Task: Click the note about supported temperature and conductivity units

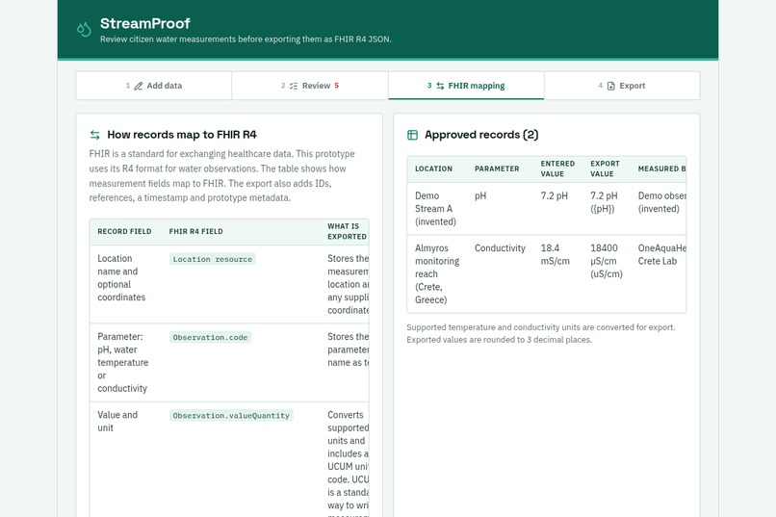Action: 540,333
